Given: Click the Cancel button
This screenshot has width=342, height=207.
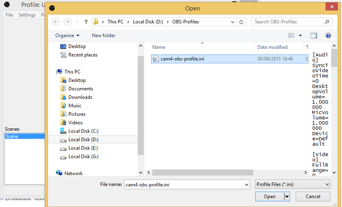Looking at the screenshot, I should tap(313, 197).
